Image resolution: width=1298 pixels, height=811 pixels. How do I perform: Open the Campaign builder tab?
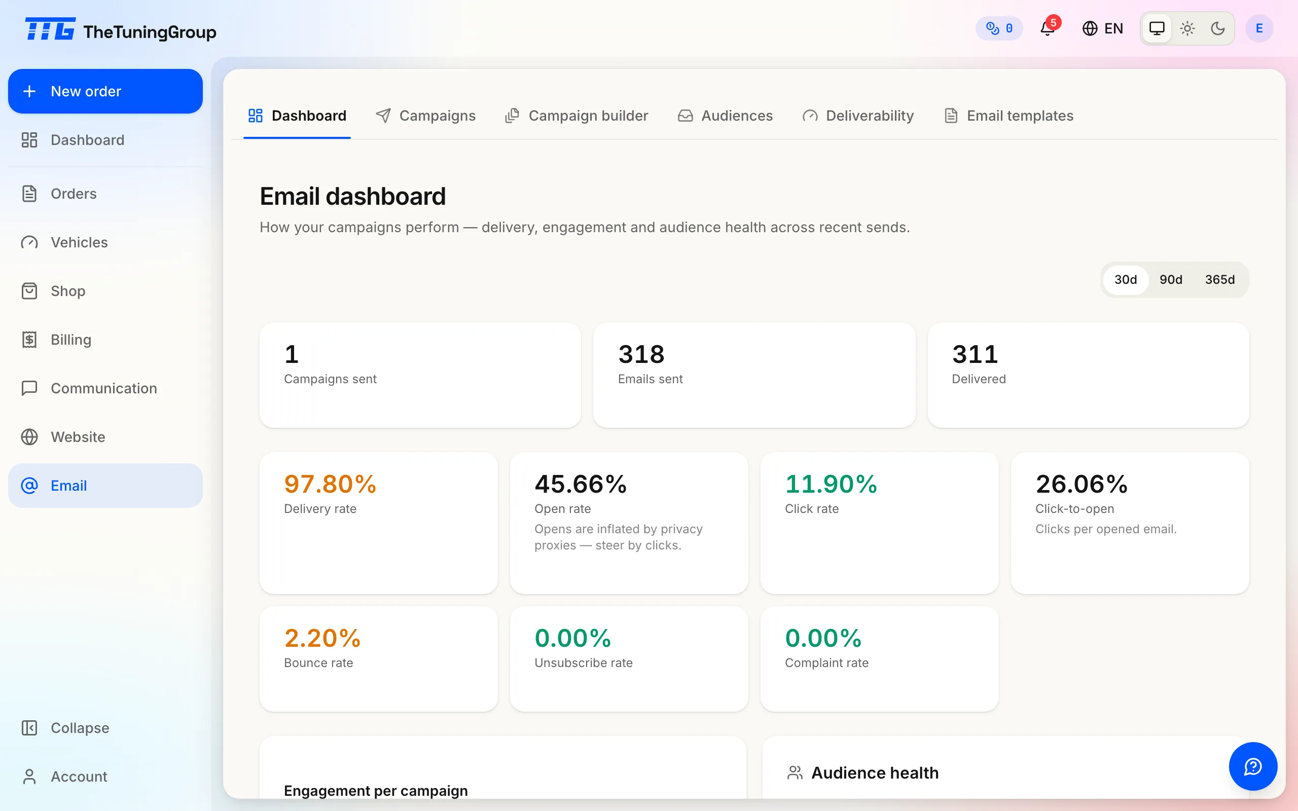click(576, 116)
